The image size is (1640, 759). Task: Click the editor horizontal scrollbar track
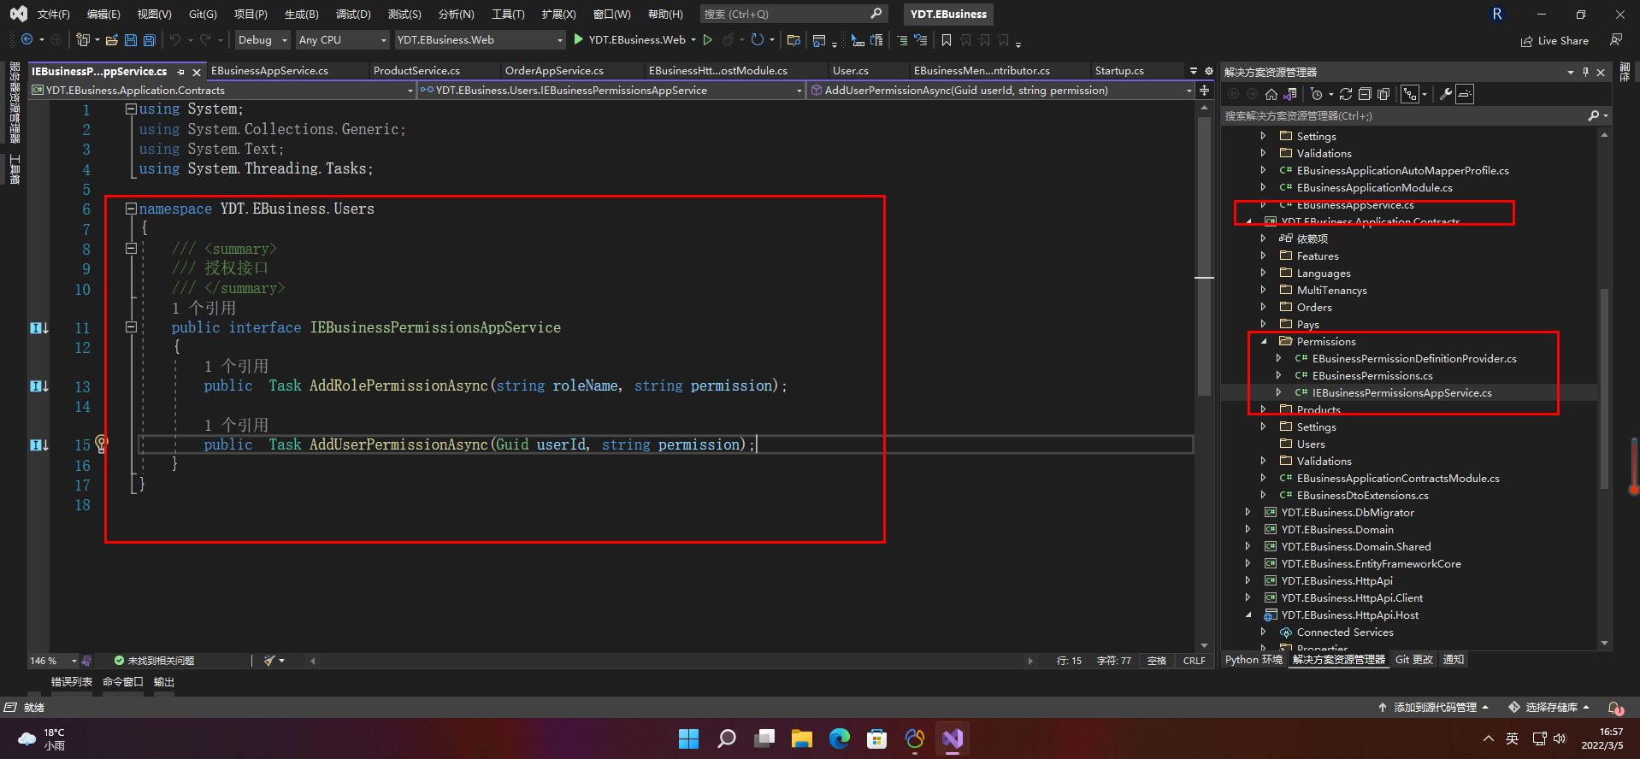671,661
